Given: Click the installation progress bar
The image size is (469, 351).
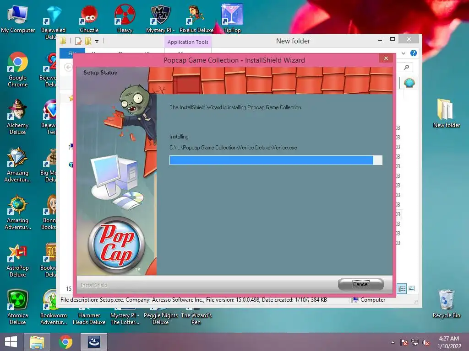Looking at the screenshot, I should (276, 160).
